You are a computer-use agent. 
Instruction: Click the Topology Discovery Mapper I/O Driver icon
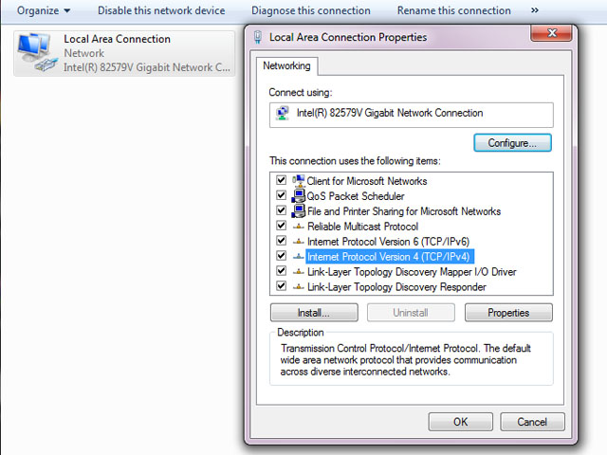(299, 272)
